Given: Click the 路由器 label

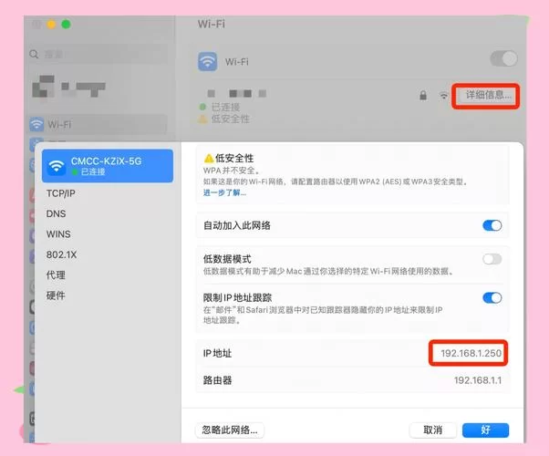Looking at the screenshot, I should click(217, 380).
